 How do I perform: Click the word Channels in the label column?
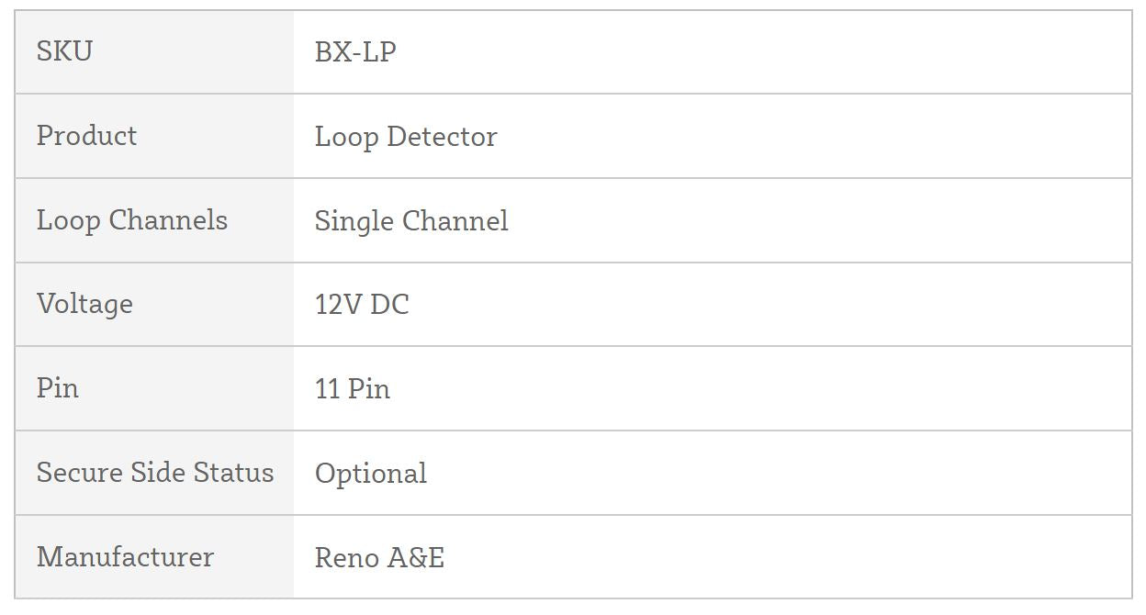pyautogui.click(x=168, y=220)
